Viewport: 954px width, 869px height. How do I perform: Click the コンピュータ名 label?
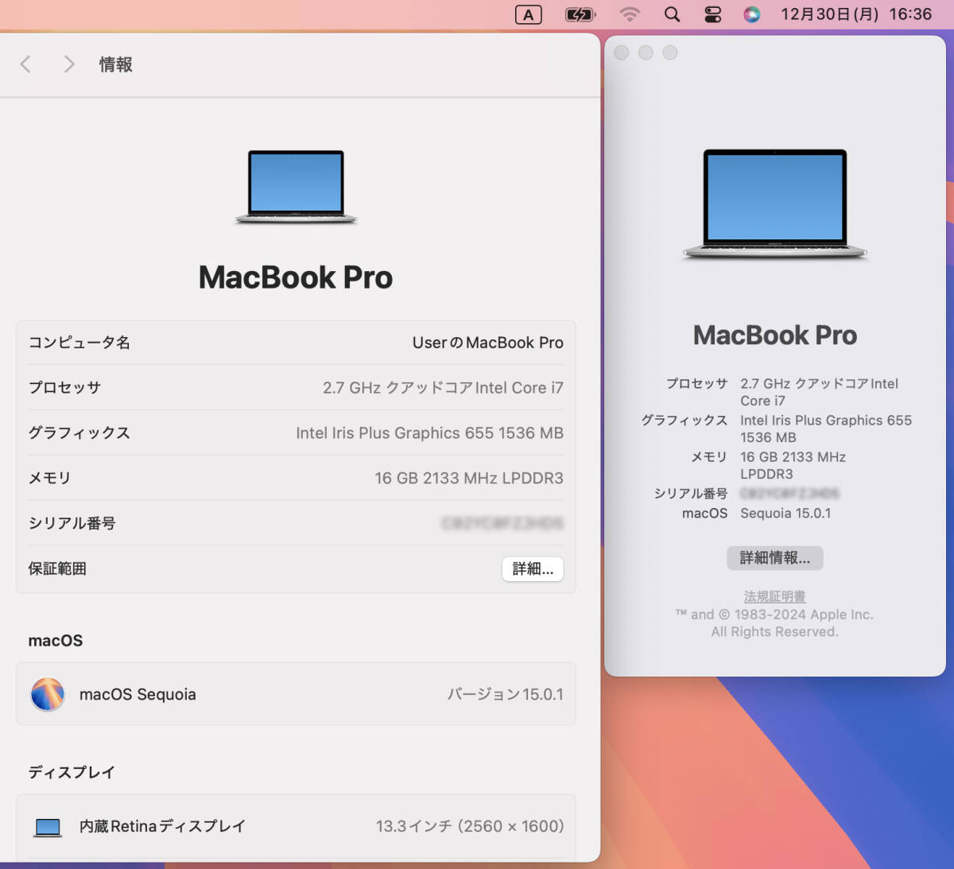coord(79,343)
